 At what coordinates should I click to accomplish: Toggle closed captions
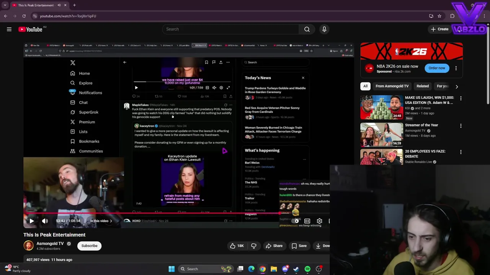click(x=307, y=221)
